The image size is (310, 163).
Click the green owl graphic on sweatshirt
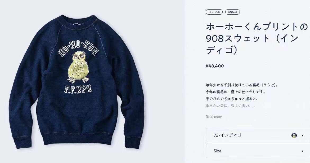tap(78, 67)
